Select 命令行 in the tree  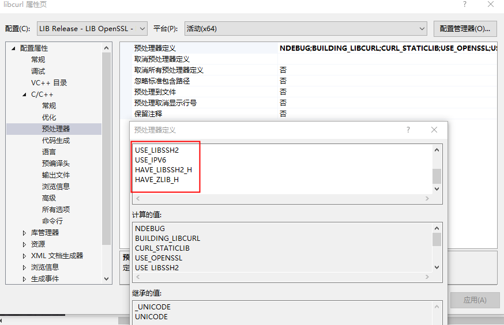point(52,221)
